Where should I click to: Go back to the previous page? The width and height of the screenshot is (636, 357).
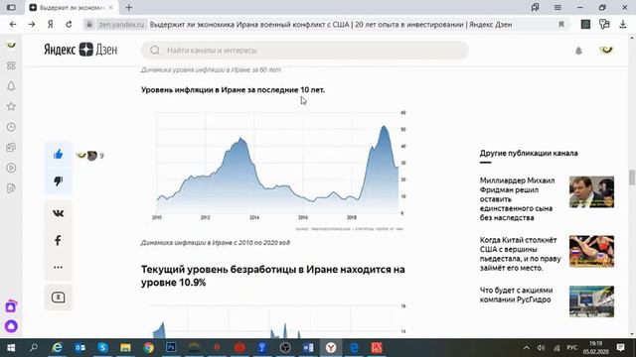[x=13, y=25]
